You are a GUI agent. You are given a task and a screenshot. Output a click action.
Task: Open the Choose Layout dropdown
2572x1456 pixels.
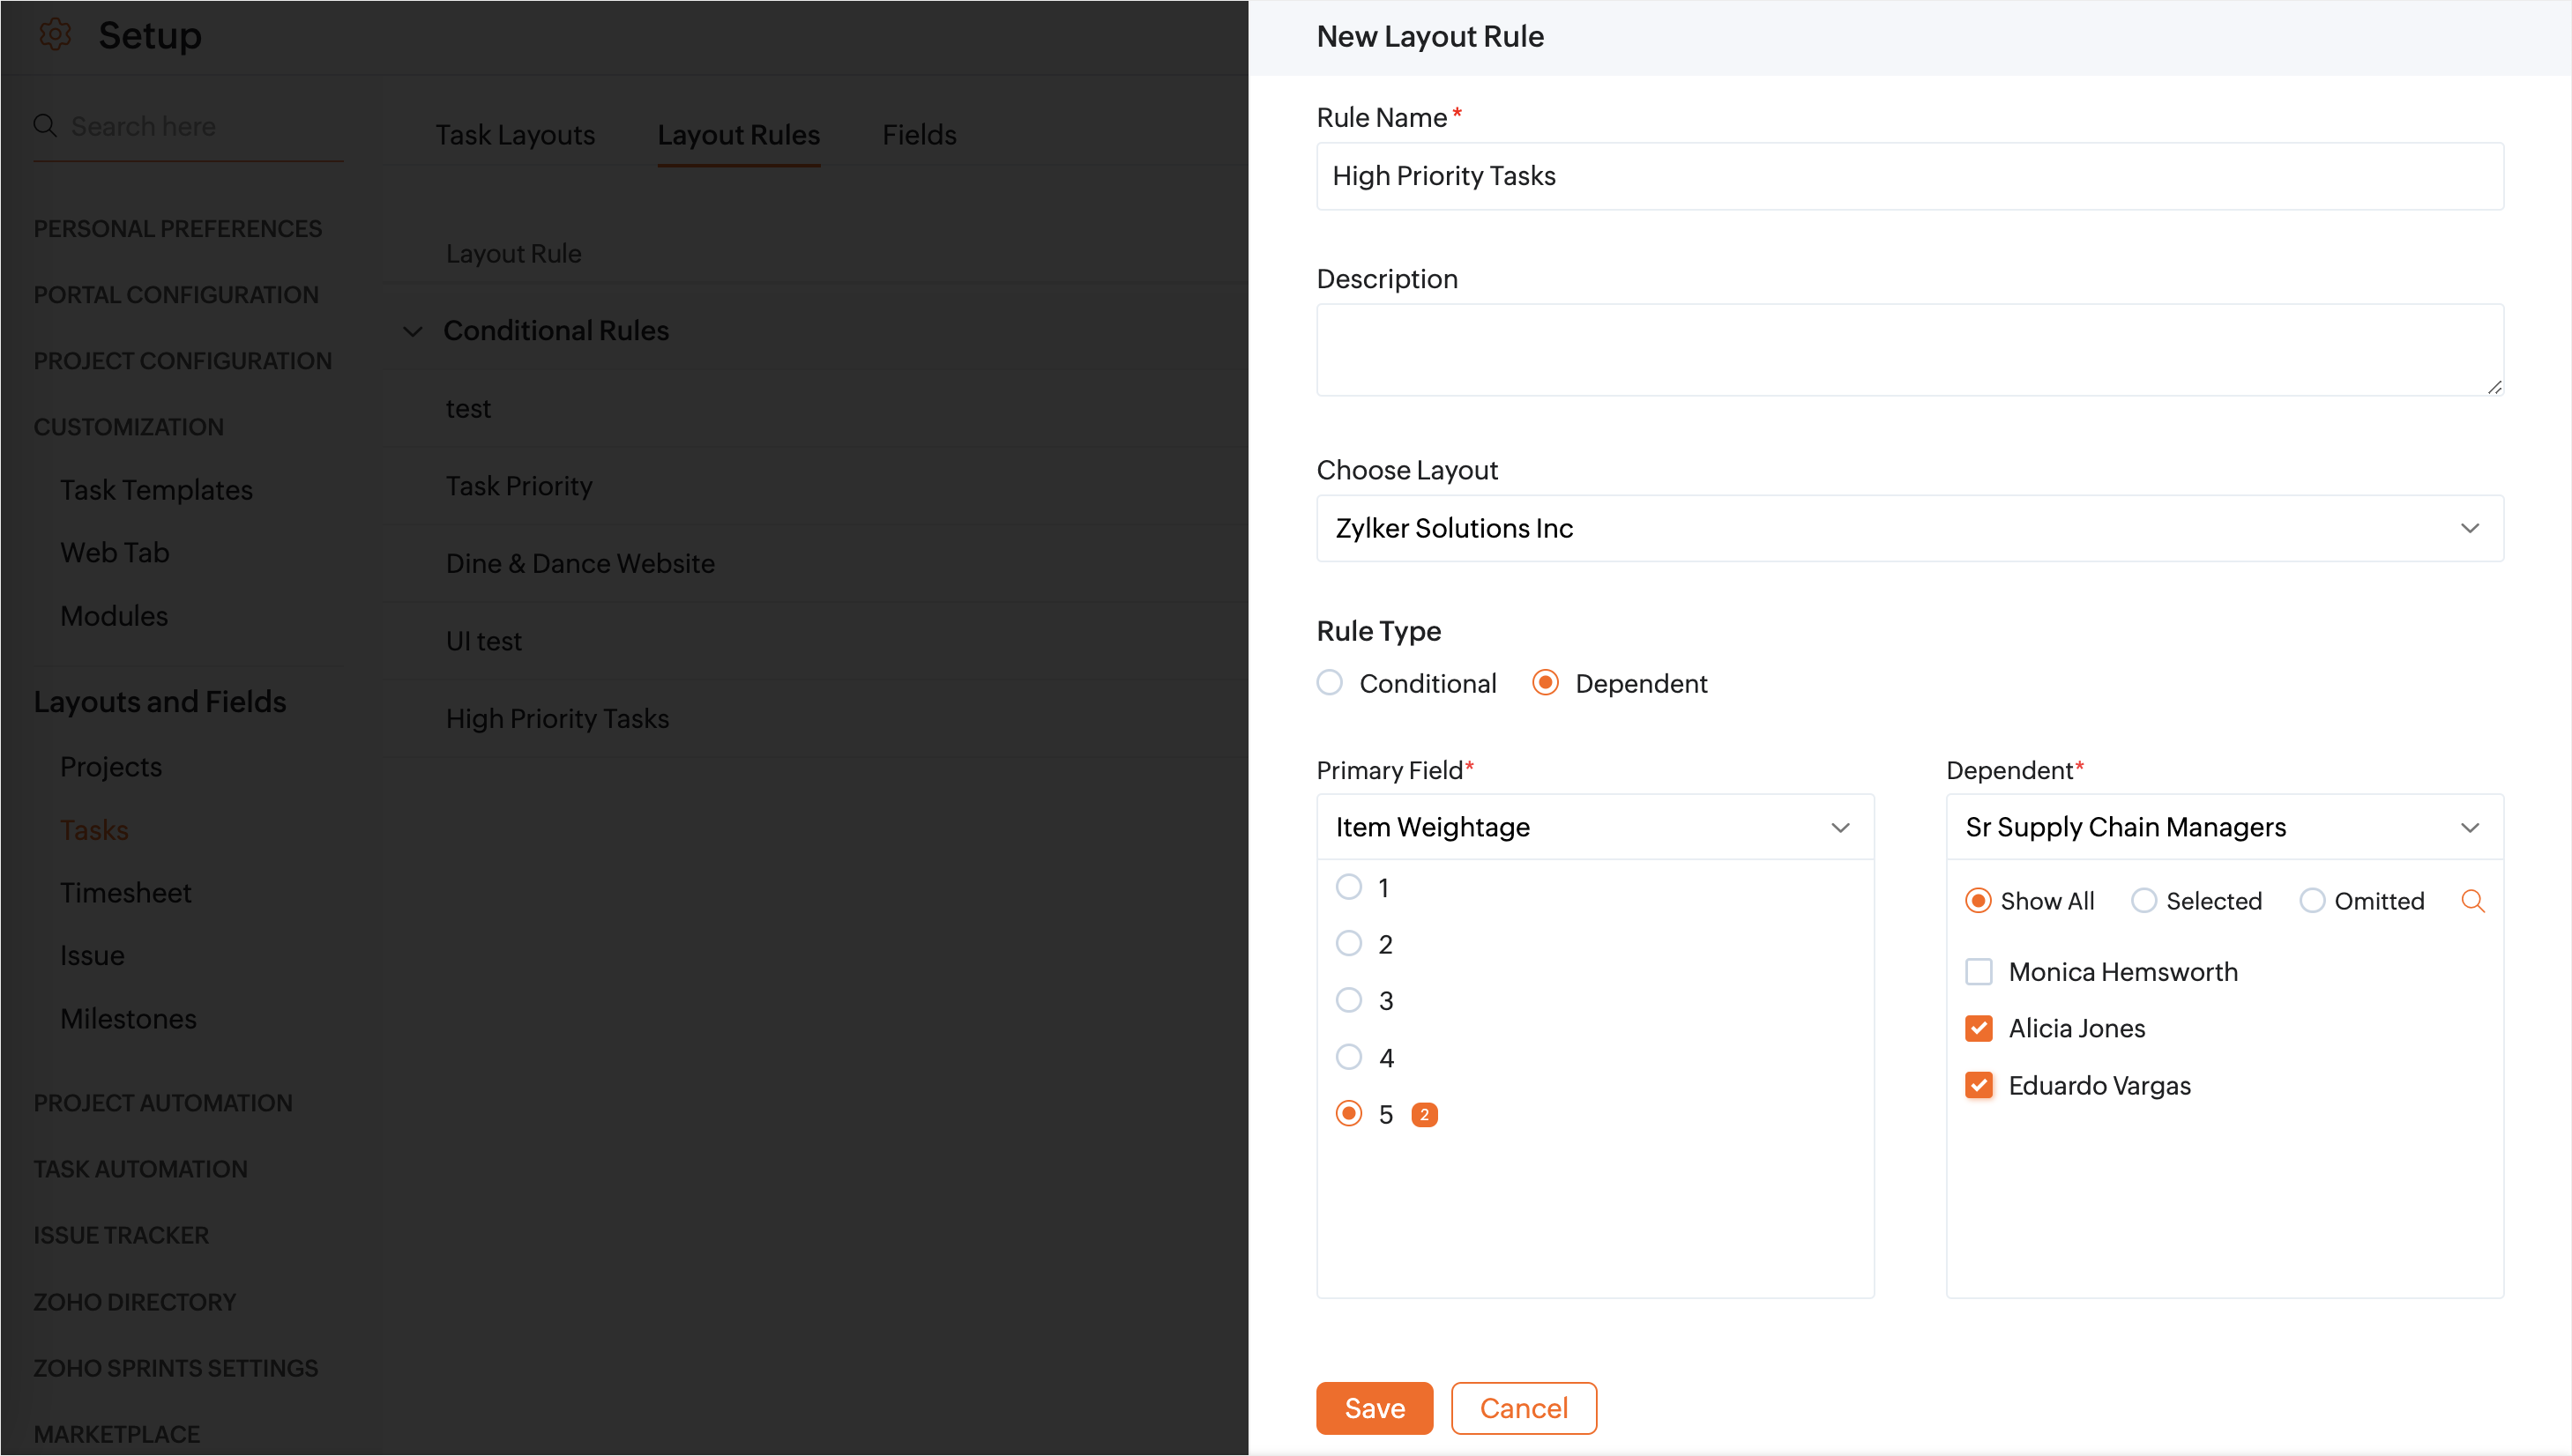(1909, 528)
